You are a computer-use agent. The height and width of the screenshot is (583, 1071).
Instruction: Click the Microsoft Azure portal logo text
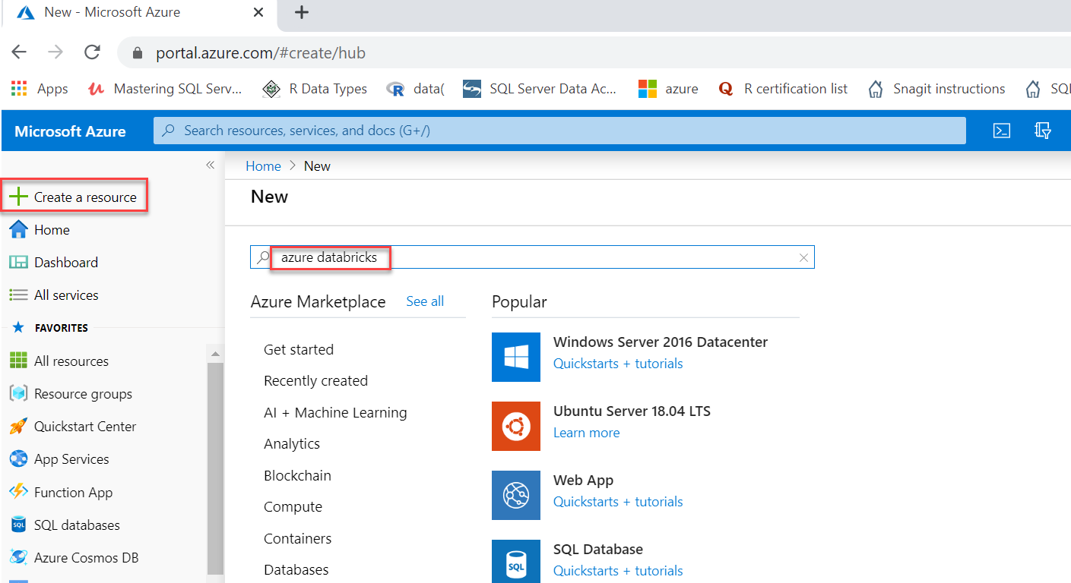tap(70, 131)
